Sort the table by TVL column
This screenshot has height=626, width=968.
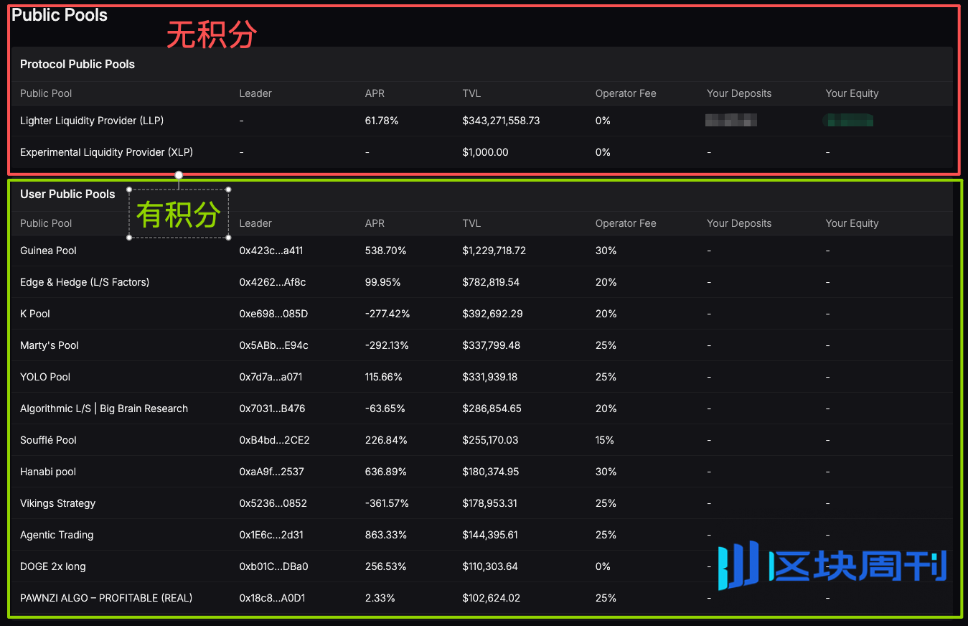[x=471, y=223]
